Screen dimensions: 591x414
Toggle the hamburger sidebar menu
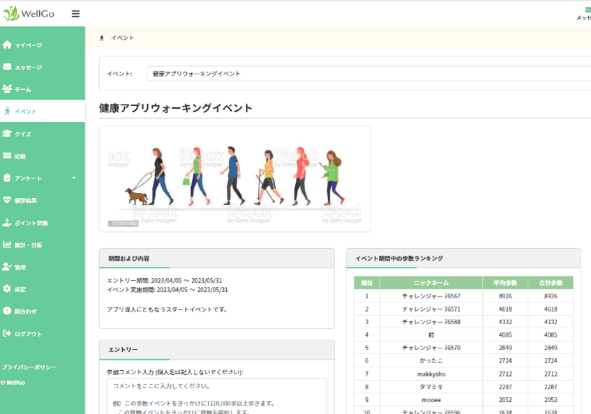pyautogui.click(x=75, y=14)
